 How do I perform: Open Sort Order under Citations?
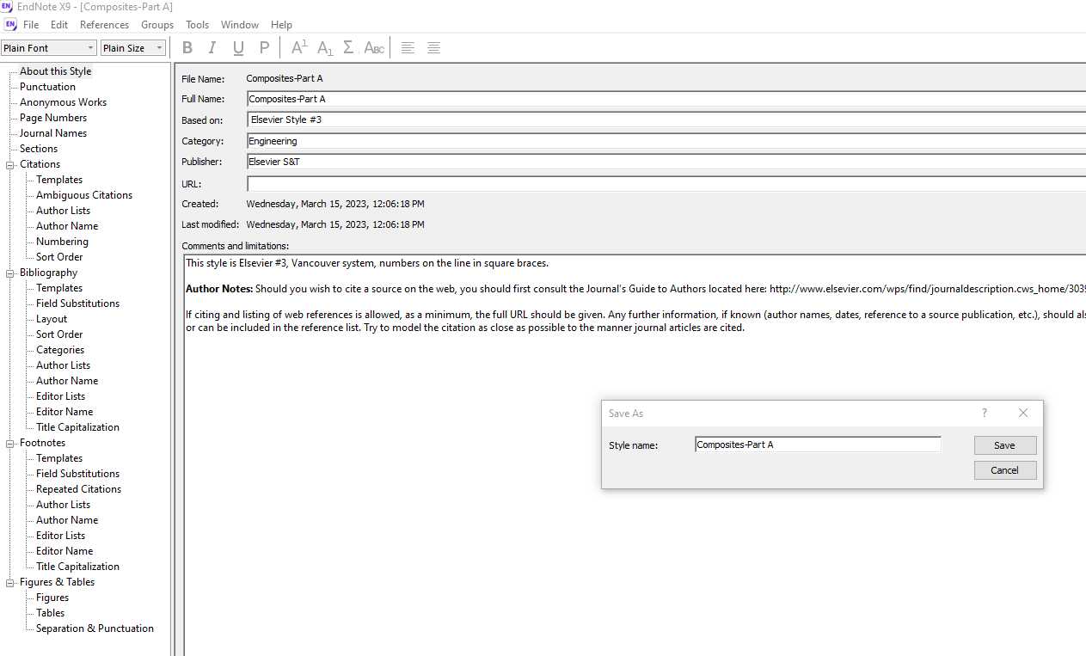(x=59, y=257)
